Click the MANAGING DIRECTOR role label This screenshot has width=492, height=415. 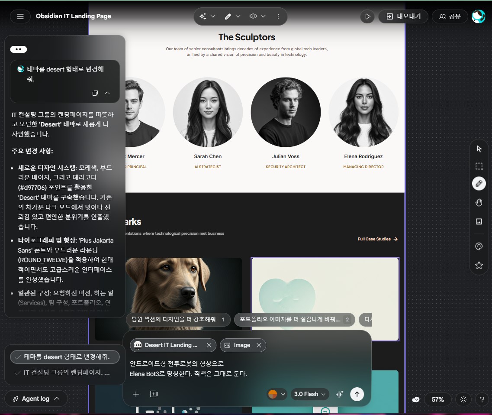(363, 167)
